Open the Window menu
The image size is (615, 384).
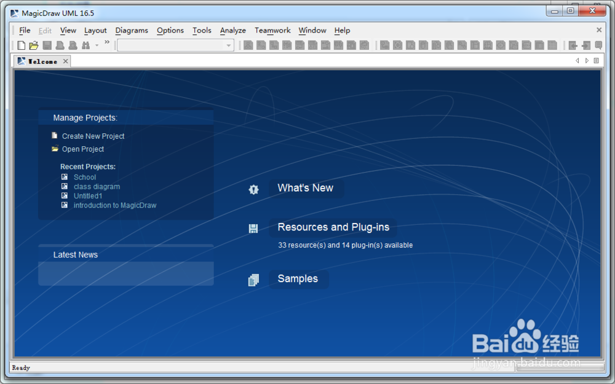click(x=312, y=30)
